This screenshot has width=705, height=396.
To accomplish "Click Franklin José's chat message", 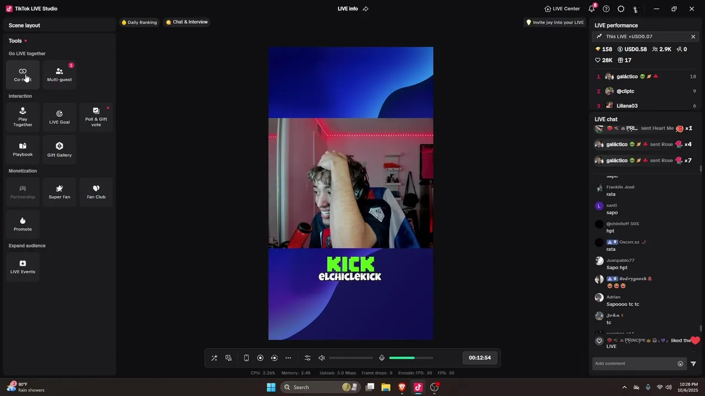I will pos(646,190).
